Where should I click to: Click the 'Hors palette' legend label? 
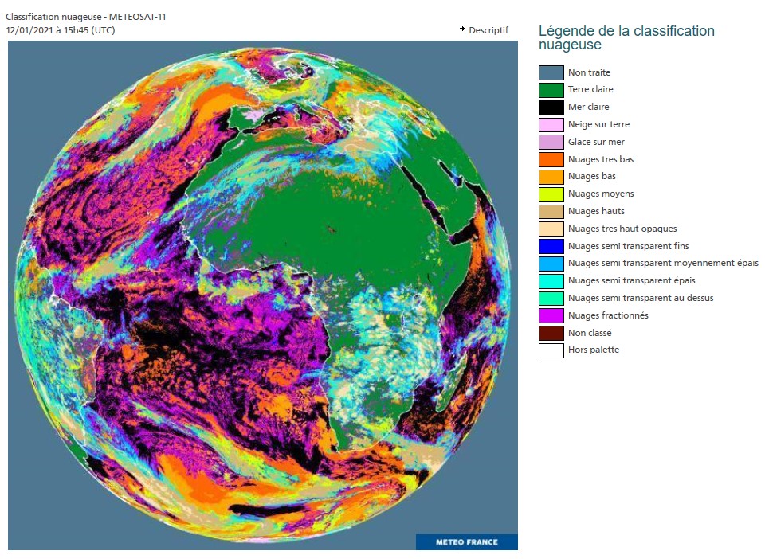point(594,350)
